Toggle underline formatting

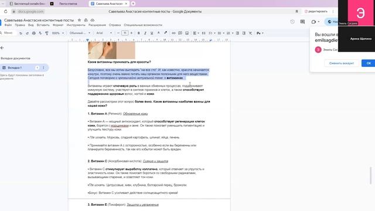[x=152, y=33]
